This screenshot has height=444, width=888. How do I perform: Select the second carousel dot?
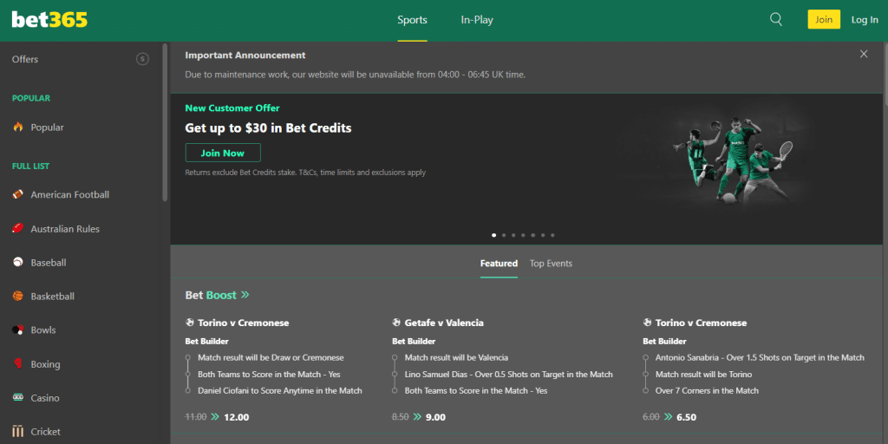point(504,234)
